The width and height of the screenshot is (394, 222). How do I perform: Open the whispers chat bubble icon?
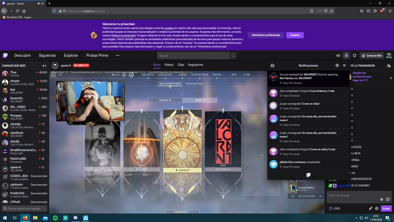coord(355,56)
